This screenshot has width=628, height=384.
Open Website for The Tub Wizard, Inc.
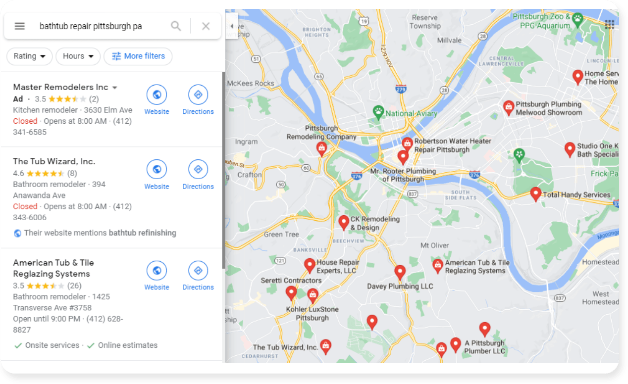(157, 175)
